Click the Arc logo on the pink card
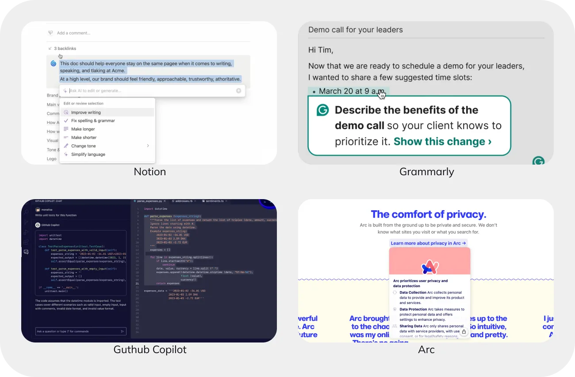575x377 pixels. click(429, 267)
